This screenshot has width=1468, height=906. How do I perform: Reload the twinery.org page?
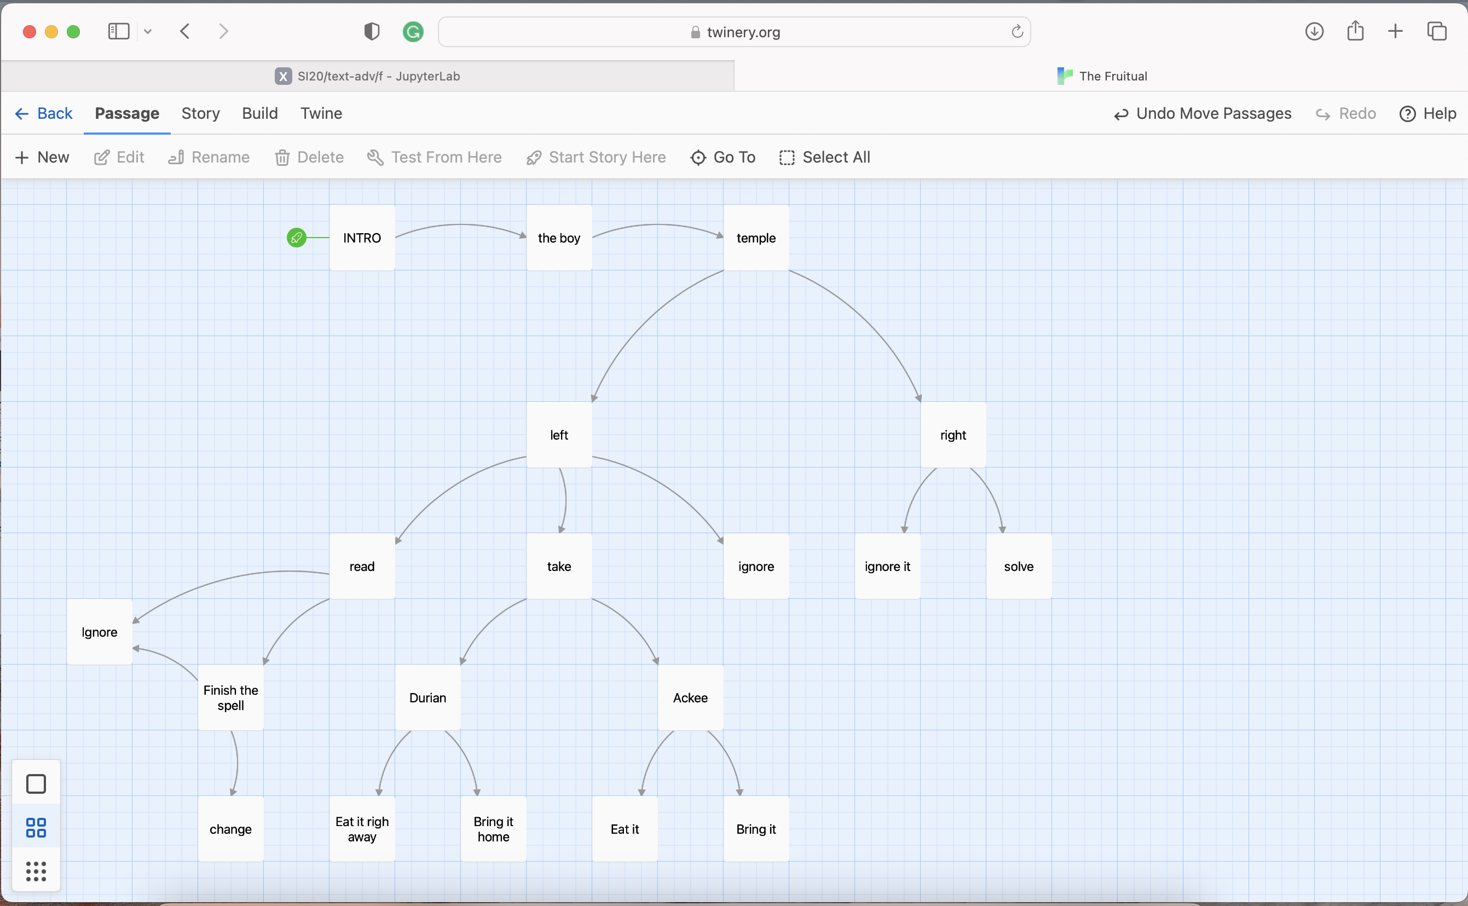point(1017,31)
